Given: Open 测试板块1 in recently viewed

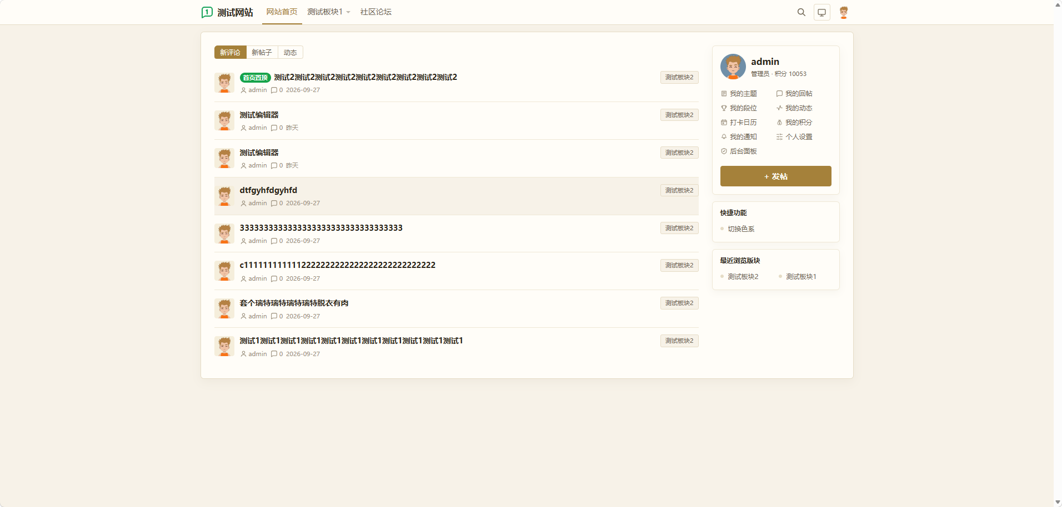Looking at the screenshot, I should (801, 277).
